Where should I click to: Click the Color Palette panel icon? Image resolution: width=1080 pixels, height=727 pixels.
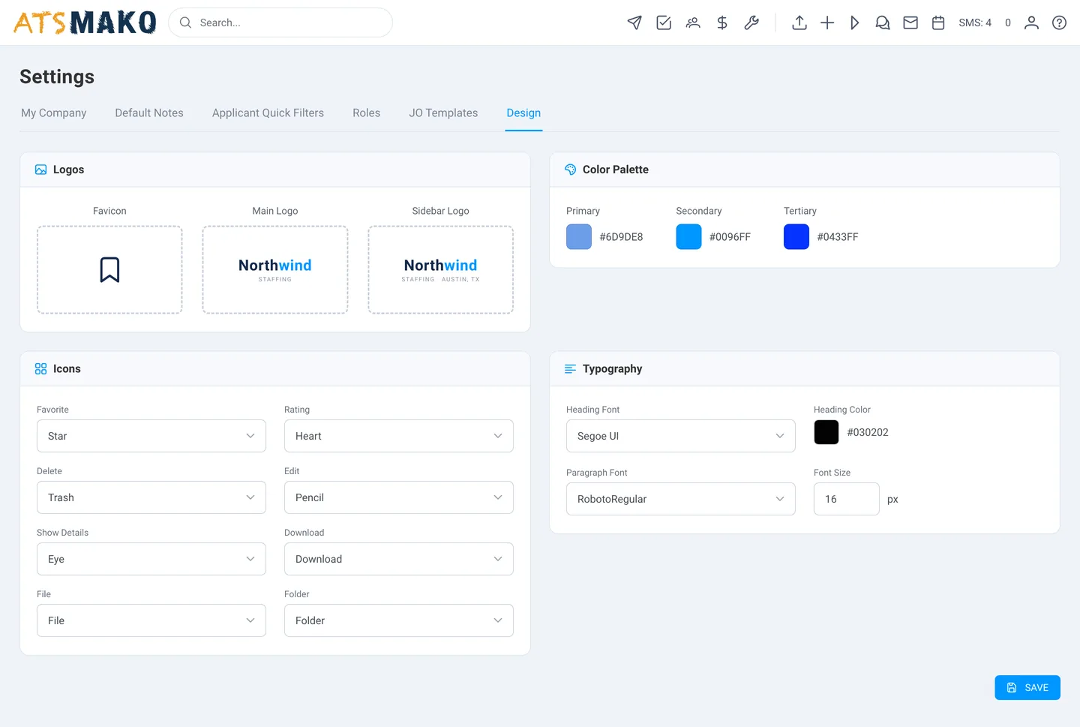[571, 170]
